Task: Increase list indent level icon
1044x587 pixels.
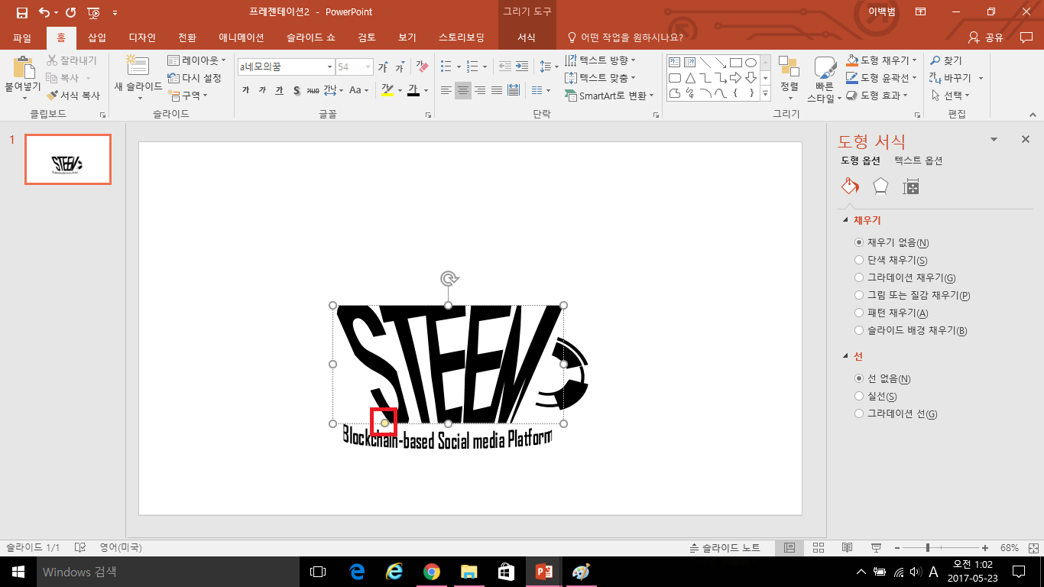Action: click(521, 67)
